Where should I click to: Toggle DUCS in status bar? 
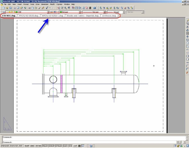[65, 146]
